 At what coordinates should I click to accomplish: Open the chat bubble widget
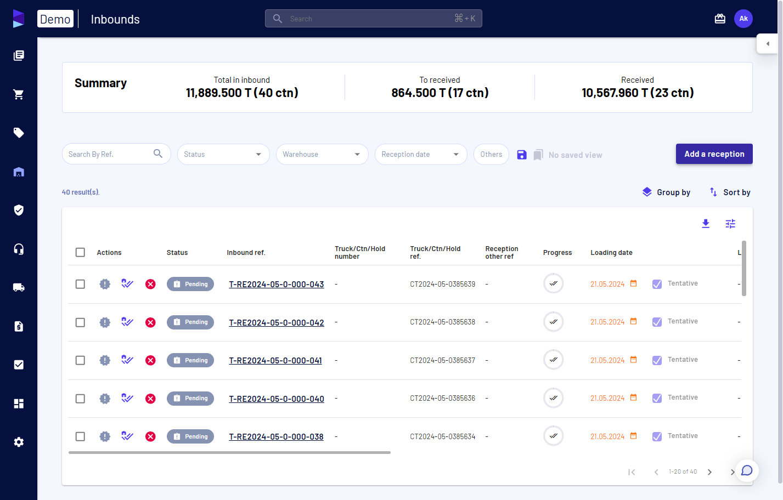coord(747,470)
